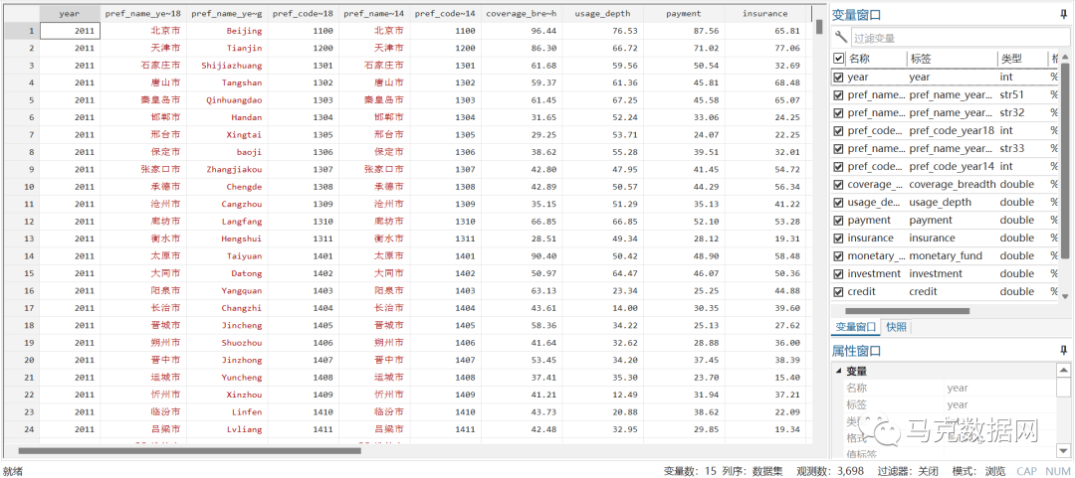Viewport: 1075px width, 478px height.
Task: Click the properties window scroll-down arrow
Action: [x=1063, y=450]
